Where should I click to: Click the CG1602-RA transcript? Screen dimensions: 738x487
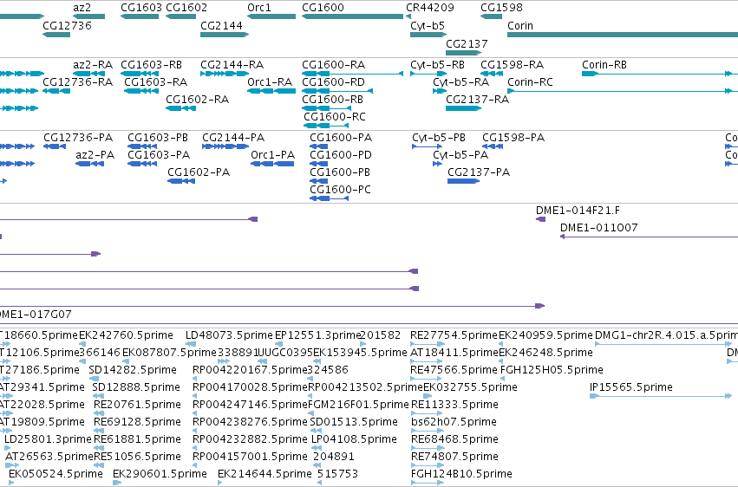(x=180, y=108)
